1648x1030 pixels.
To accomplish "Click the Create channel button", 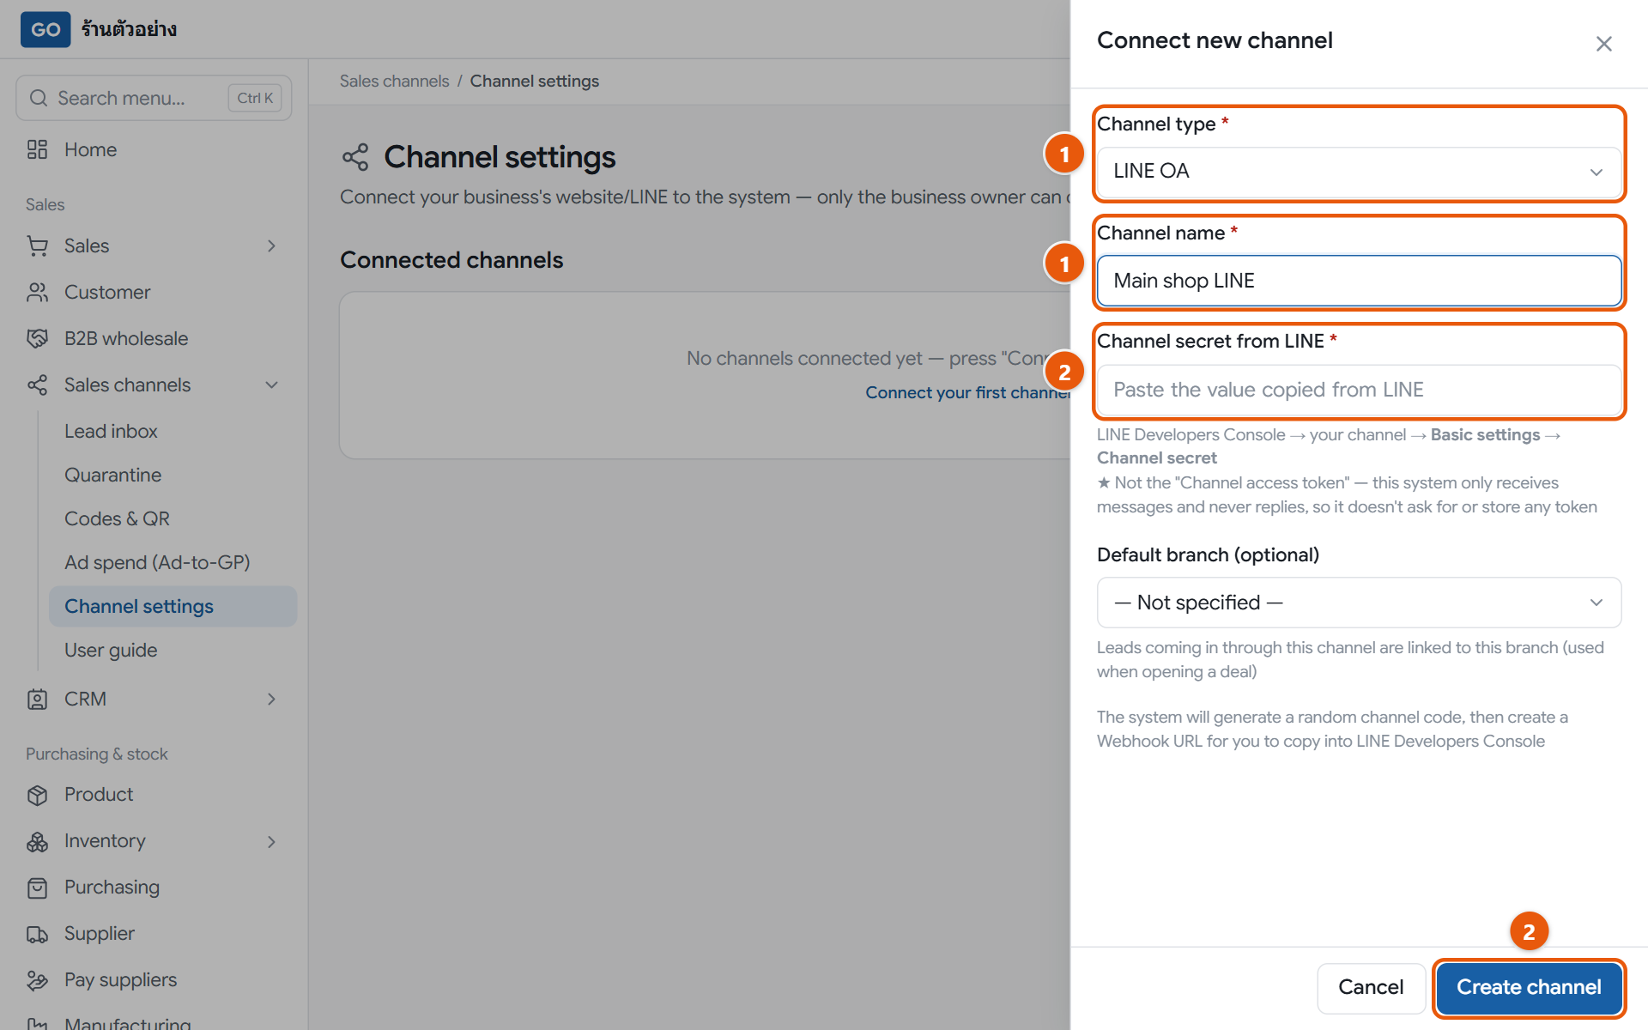I will coord(1529,988).
